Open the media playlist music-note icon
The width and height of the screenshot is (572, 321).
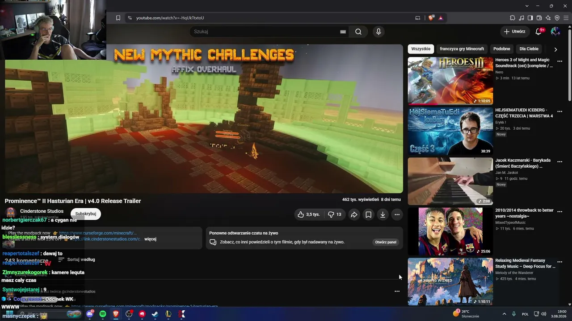pos(522,18)
